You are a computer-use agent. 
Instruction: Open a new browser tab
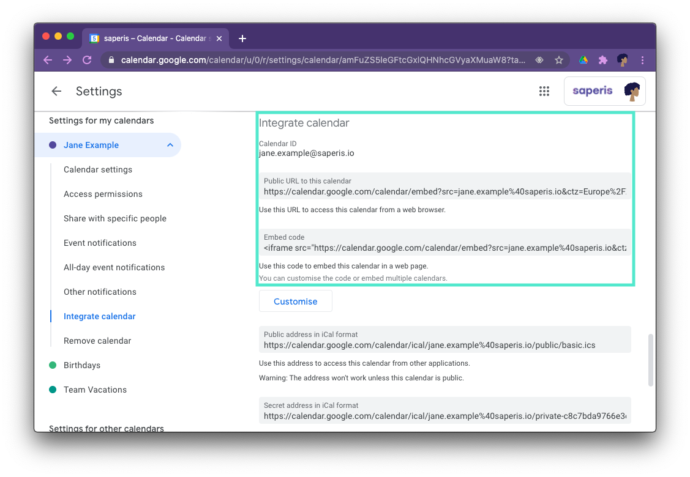point(242,37)
